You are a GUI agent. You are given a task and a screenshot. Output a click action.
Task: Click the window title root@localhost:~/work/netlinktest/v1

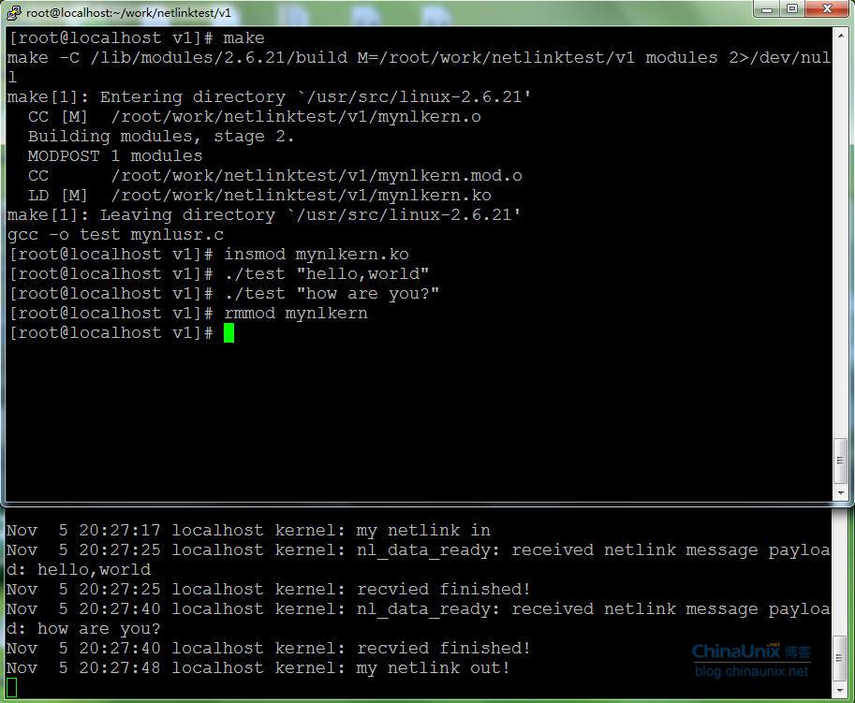[x=128, y=12]
